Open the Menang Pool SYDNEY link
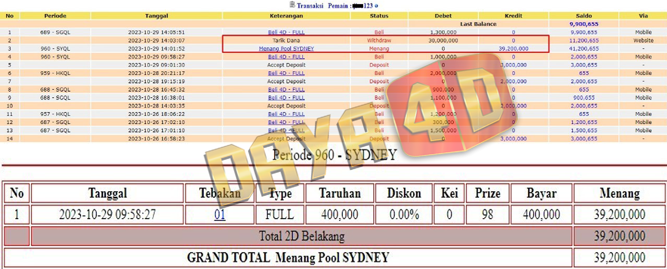This screenshot has height=269, width=667. (286, 49)
